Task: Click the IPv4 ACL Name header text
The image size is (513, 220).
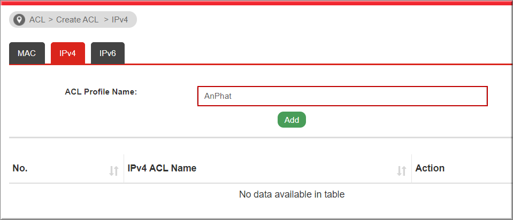Action: click(162, 168)
